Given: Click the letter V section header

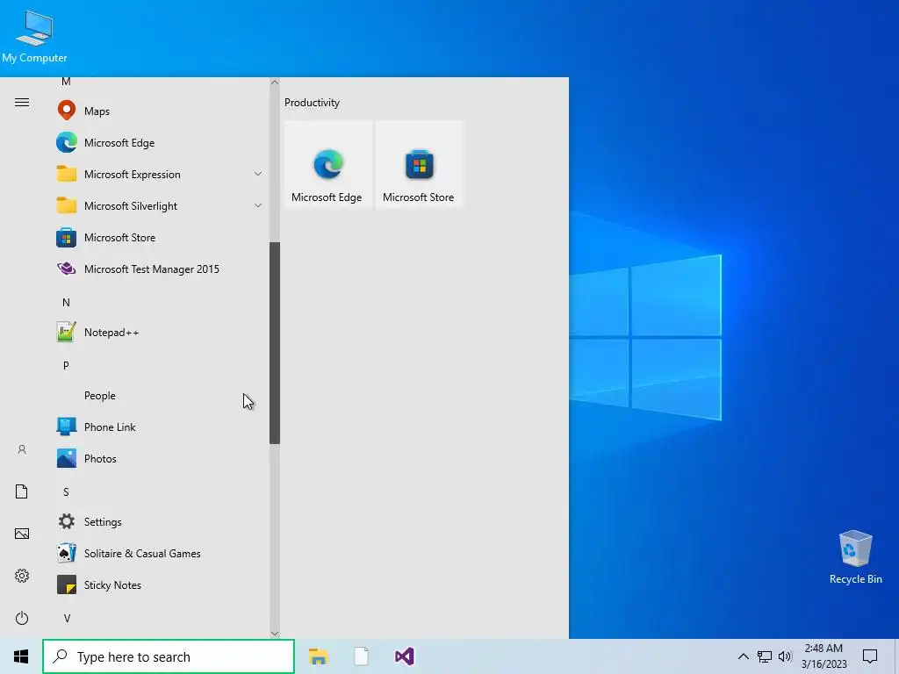Looking at the screenshot, I should click(x=67, y=618).
